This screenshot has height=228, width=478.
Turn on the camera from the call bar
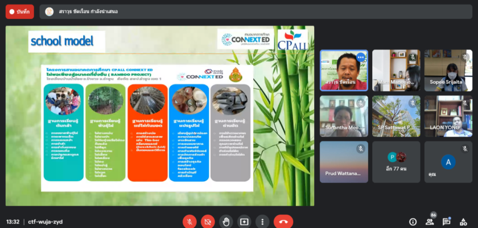208,222
